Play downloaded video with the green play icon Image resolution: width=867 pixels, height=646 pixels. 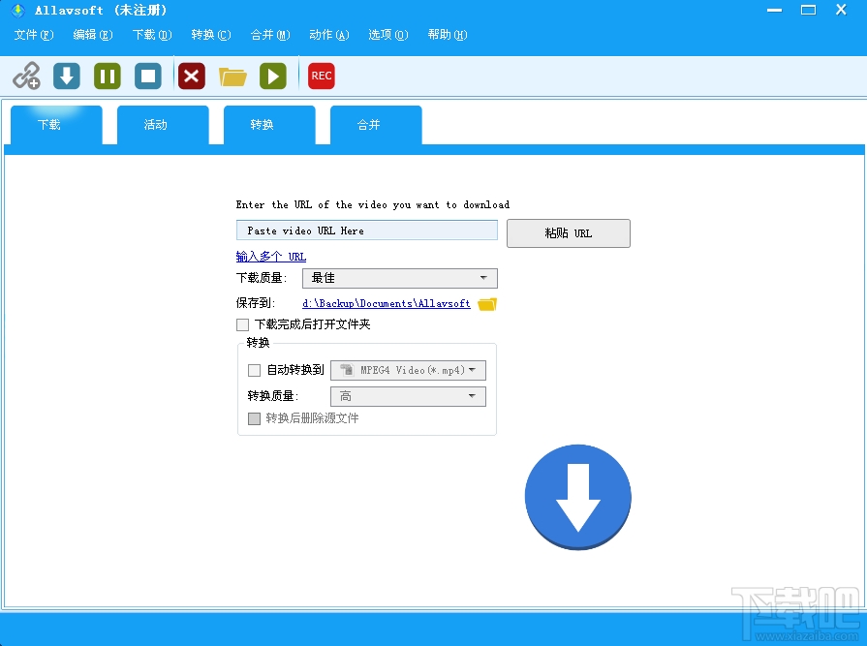pos(272,75)
